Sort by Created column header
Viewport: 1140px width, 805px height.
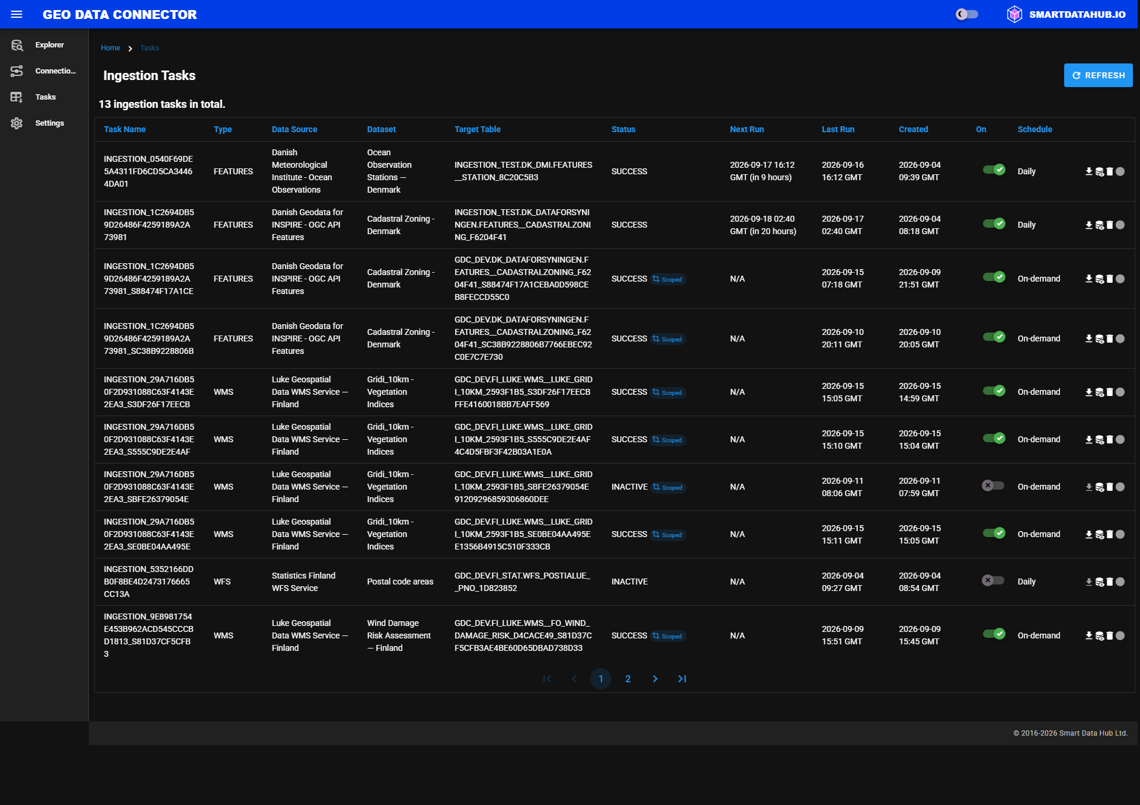(x=913, y=129)
